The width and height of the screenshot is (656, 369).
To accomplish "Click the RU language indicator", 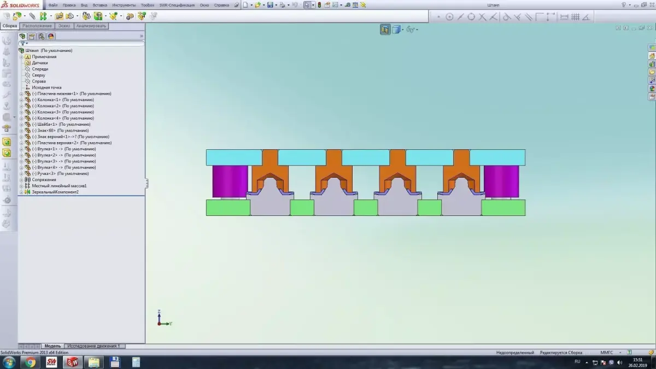I will (577, 362).
